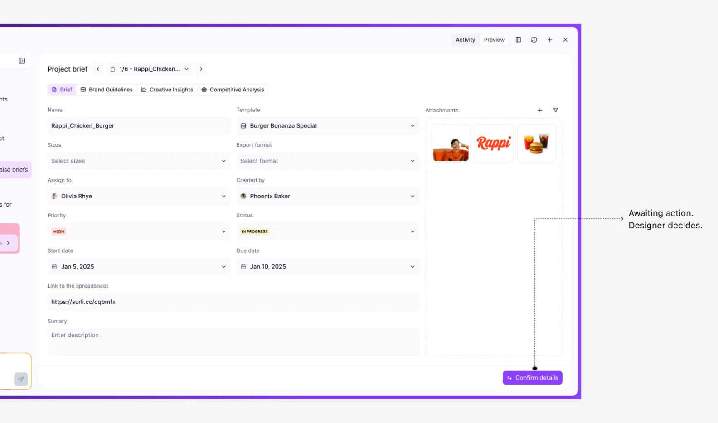Image resolution: width=718 pixels, height=423 pixels.
Task: Change the HIGH priority dropdown
Action: pyautogui.click(x=139, y=231)
